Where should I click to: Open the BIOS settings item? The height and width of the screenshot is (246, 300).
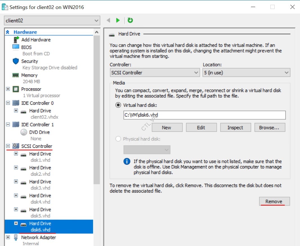26,47
